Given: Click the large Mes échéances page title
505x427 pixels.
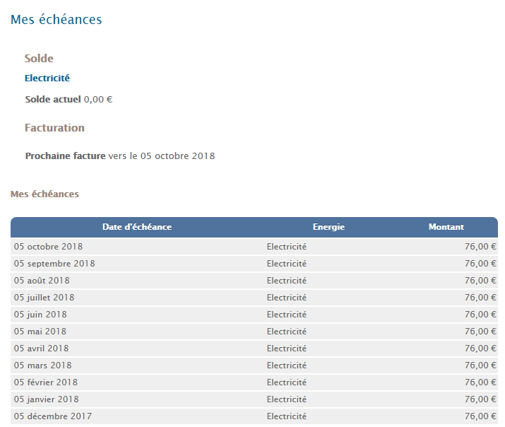Looking at the screenshot, I should click(x=57, y=20).
